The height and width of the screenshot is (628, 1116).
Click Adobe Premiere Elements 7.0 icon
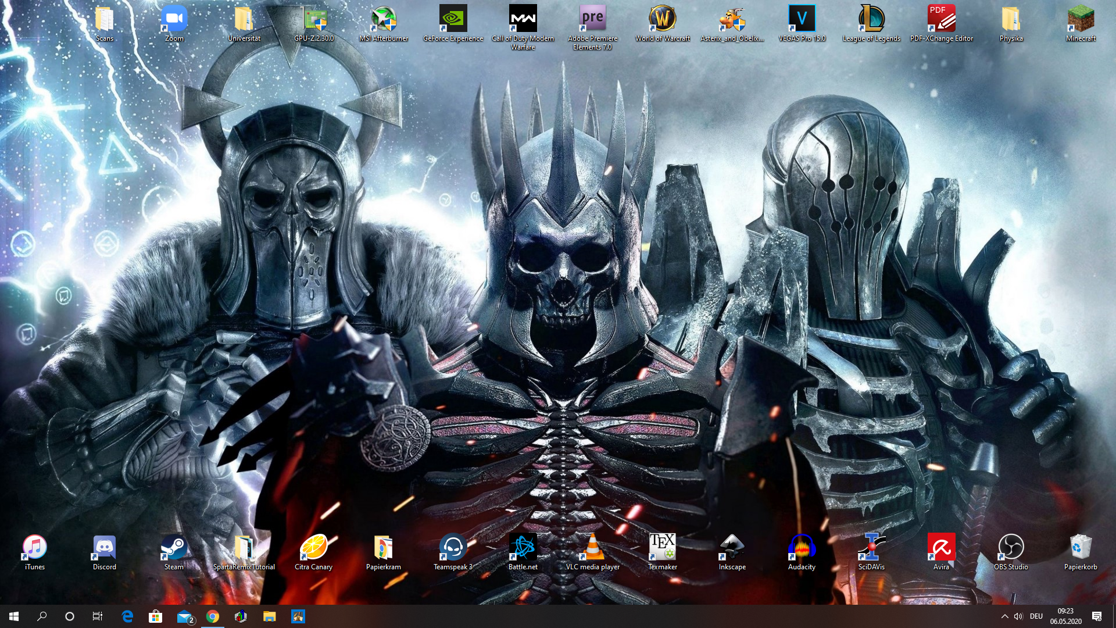point(593,28)
